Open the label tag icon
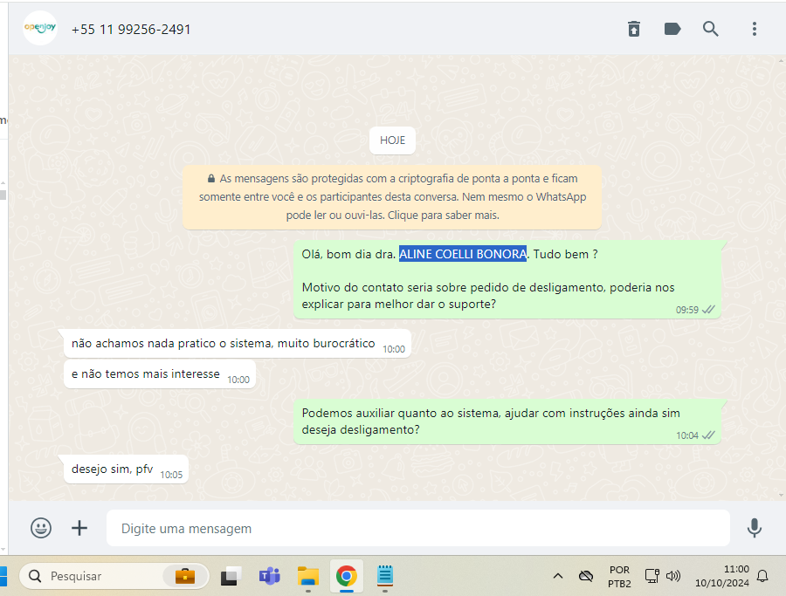Viewport: 786px width, 596px height. click(x=672, y=29)
